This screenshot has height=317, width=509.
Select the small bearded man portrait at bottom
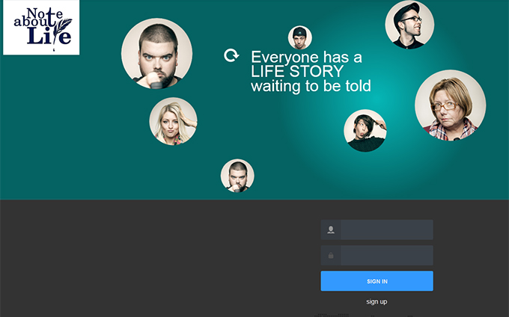point(237,176)
